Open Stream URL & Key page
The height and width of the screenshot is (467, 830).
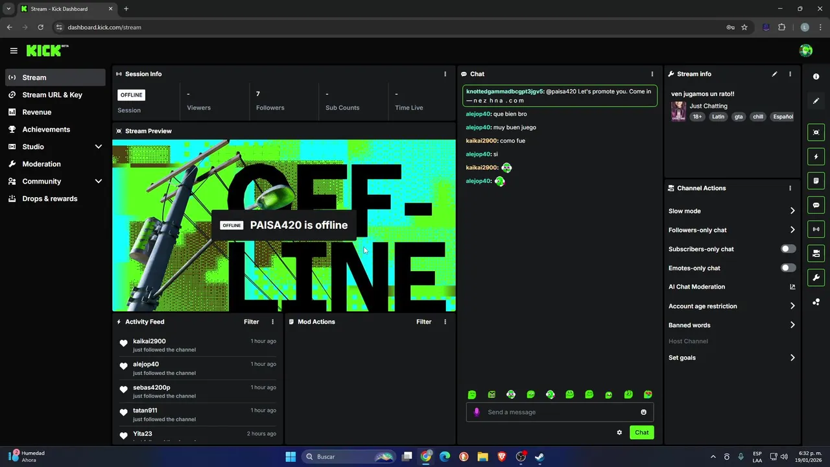[x=55, y=95]
